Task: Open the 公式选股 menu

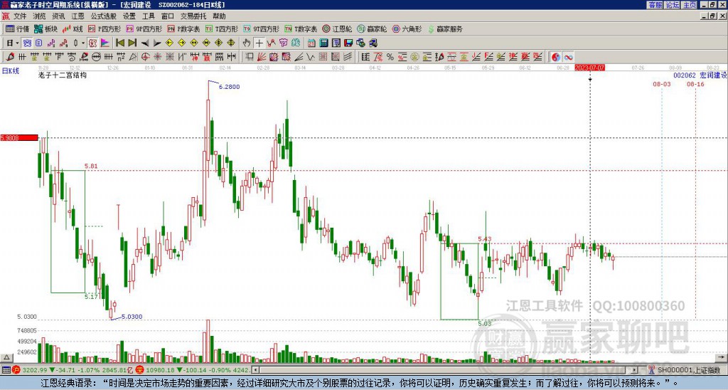Action: click(x=102, y=16)
